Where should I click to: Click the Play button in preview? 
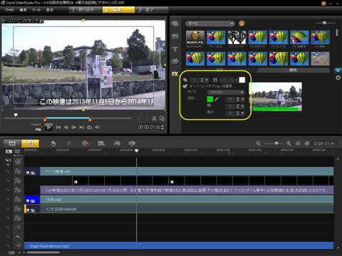[48, 127]
